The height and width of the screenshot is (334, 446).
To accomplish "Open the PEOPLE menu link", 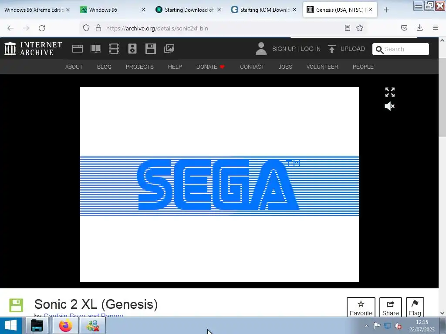I will click(363, 67).
